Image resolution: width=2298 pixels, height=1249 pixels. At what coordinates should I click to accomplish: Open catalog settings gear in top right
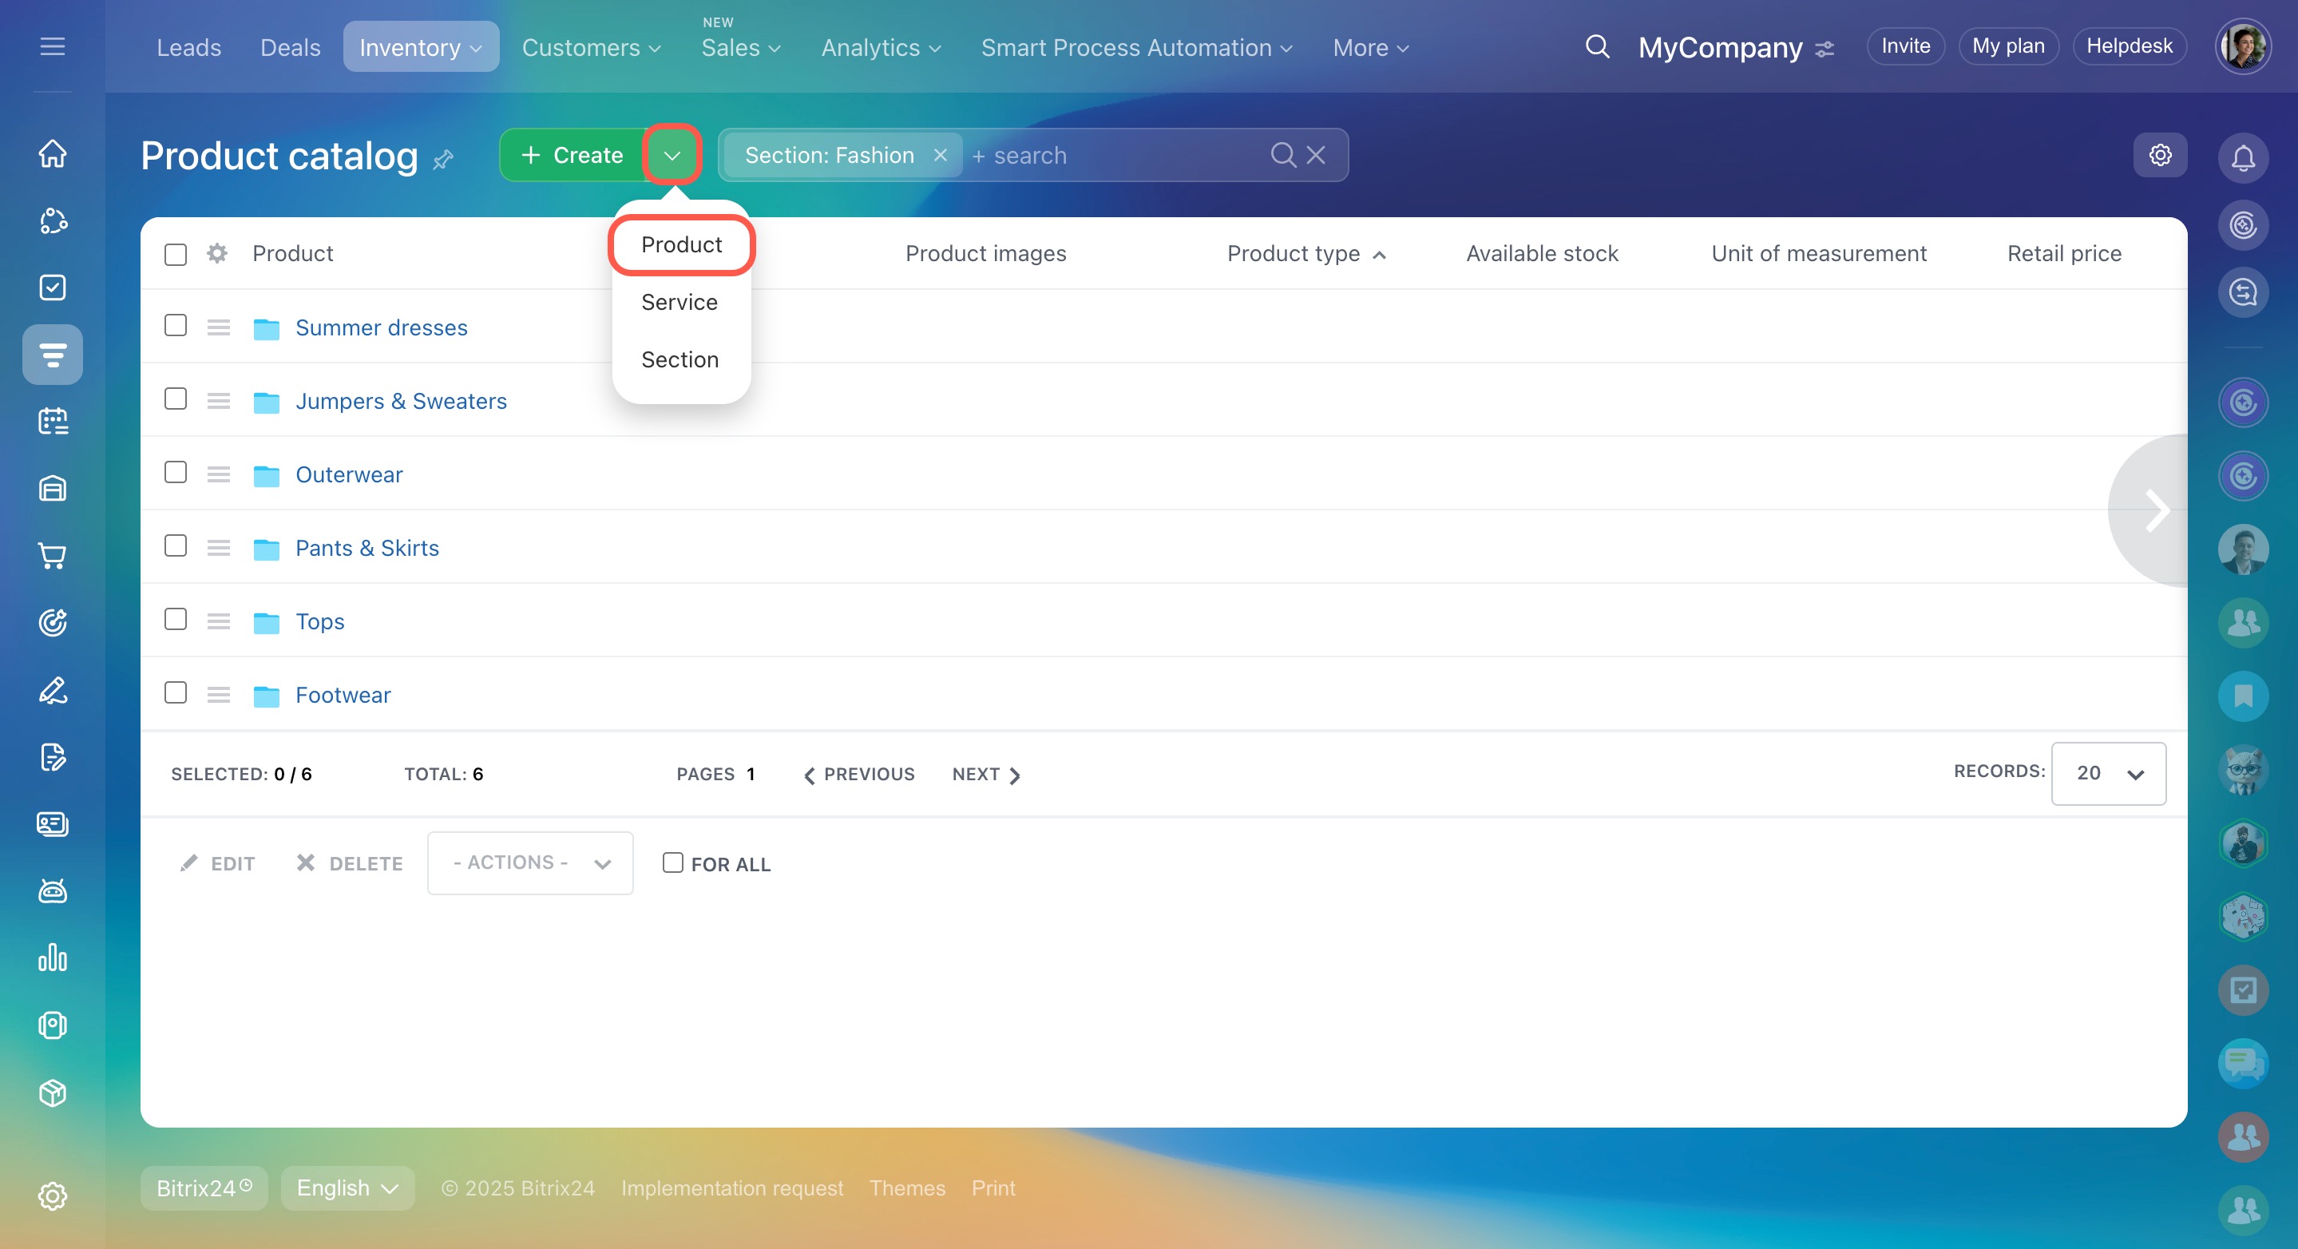2160,155
